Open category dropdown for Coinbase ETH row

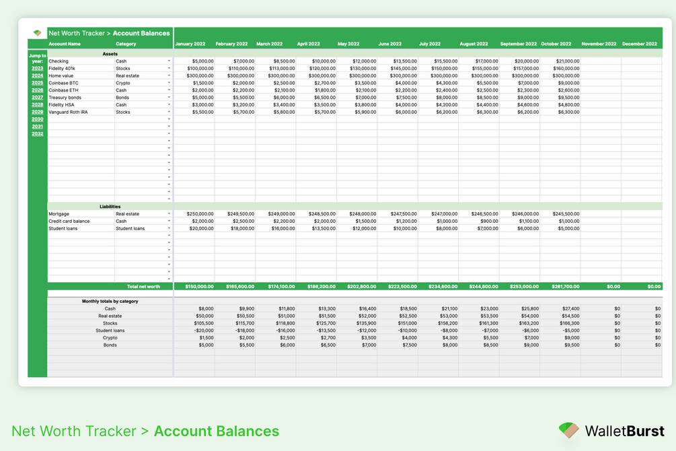169,90
